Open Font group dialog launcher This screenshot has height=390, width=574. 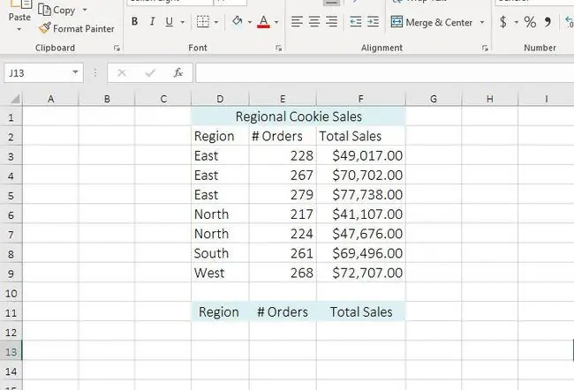click(278, 48)
